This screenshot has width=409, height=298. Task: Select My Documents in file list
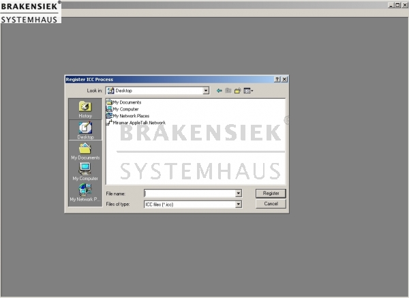pyautogui.click(x=123, y=102)
